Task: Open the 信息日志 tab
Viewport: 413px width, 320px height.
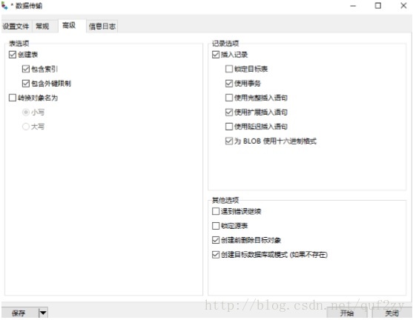Action: pyautogui.click(x=102, y=27)
